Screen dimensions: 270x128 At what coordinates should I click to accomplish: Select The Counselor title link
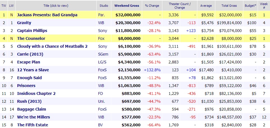click(31, 38)
